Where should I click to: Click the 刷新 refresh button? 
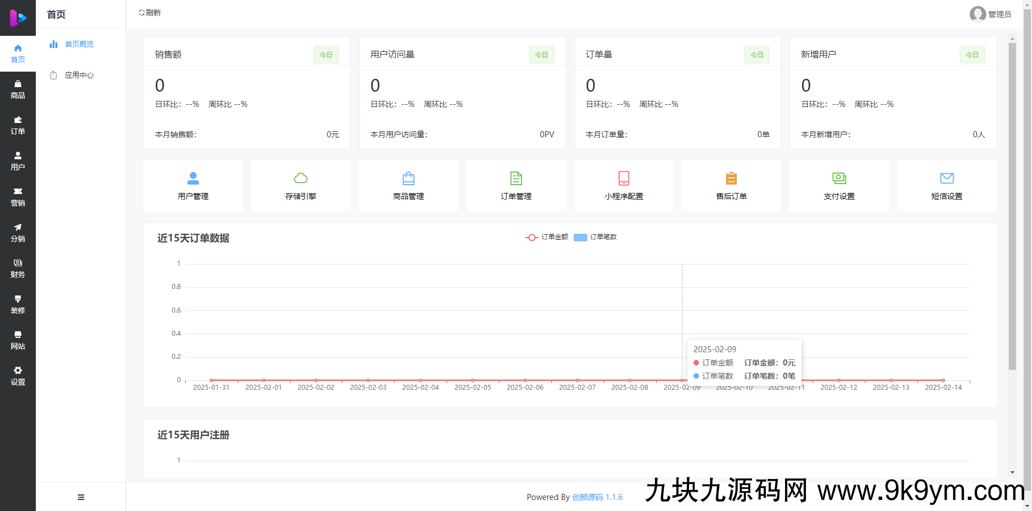149,12
